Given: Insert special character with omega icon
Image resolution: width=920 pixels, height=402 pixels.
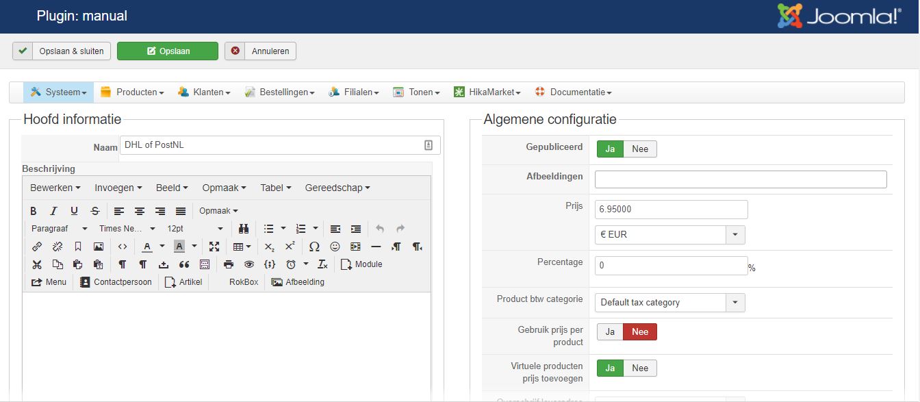Looking at the screenshot, I should pyautogui.click(x=314, y=247).
